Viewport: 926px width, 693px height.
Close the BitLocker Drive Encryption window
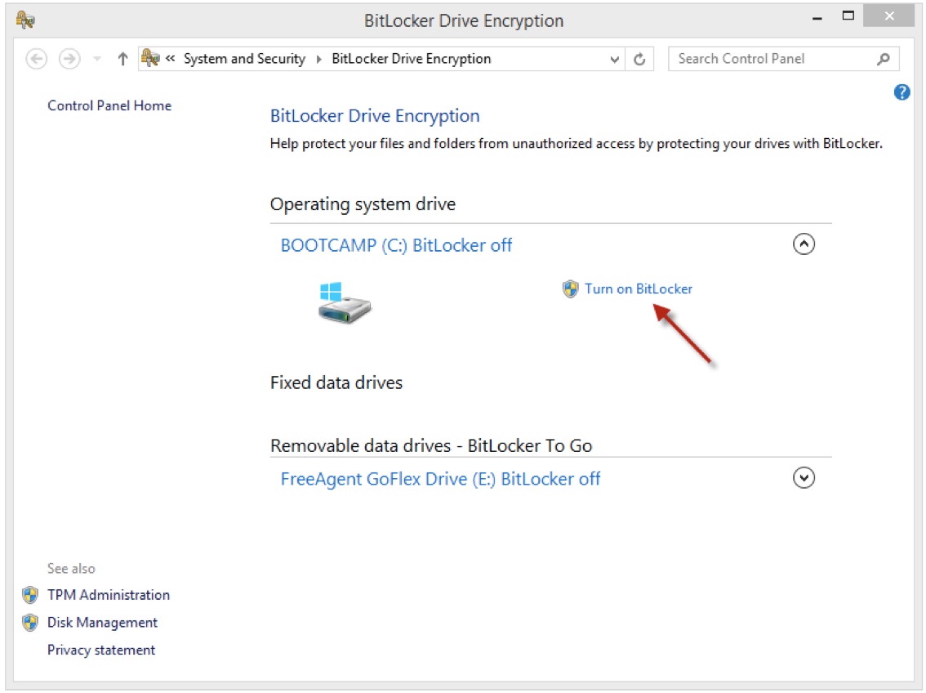point(889,16)
